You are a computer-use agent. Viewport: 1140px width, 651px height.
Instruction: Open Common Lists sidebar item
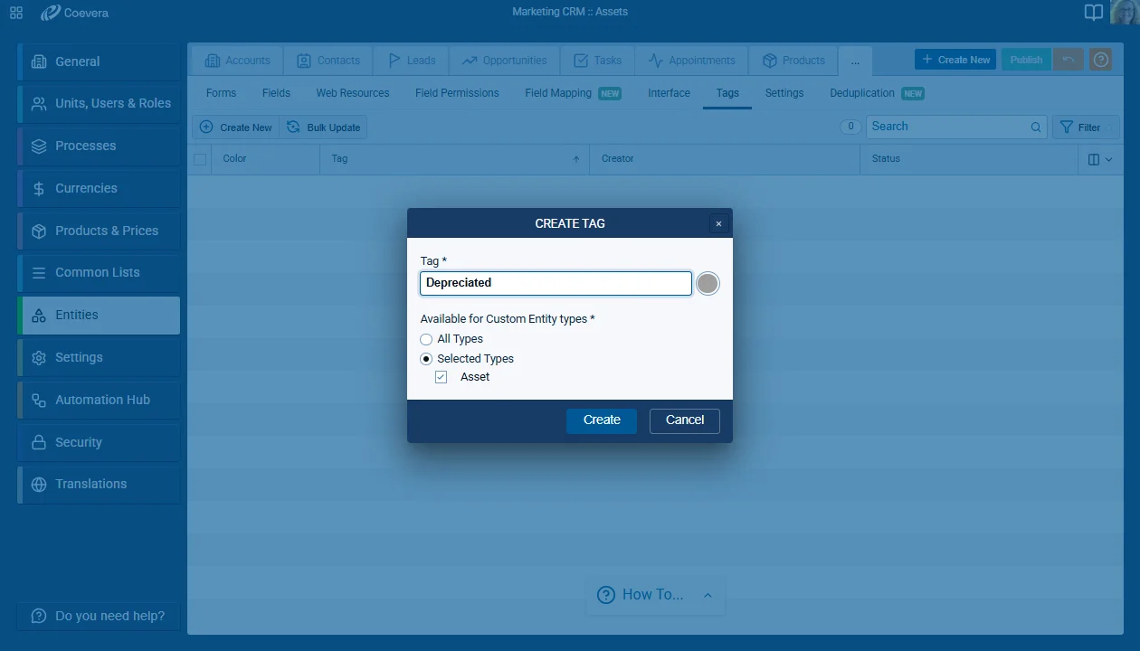[x=100, y=273]
